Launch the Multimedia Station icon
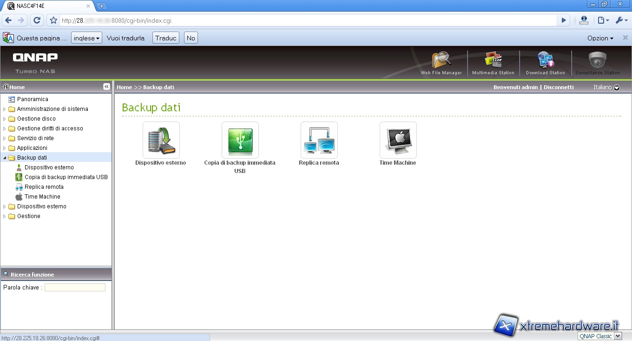Image resolution: width=632 pixels, height=341 pixels. (493, 61)
